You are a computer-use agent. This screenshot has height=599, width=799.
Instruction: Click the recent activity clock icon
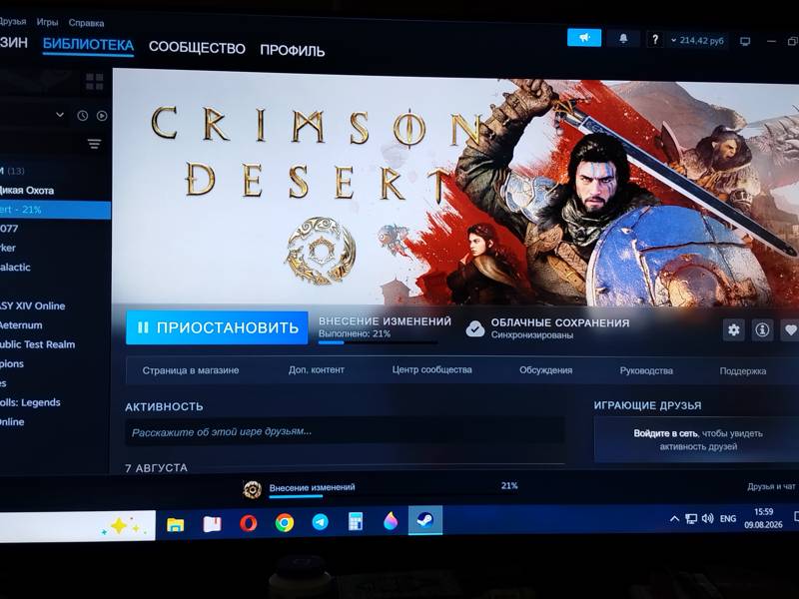pyautogui.click(x=83, y=116)
